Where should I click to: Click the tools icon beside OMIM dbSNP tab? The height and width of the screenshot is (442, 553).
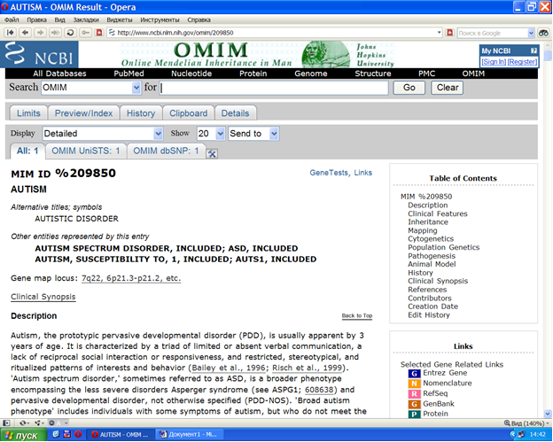tap(212, 153)
